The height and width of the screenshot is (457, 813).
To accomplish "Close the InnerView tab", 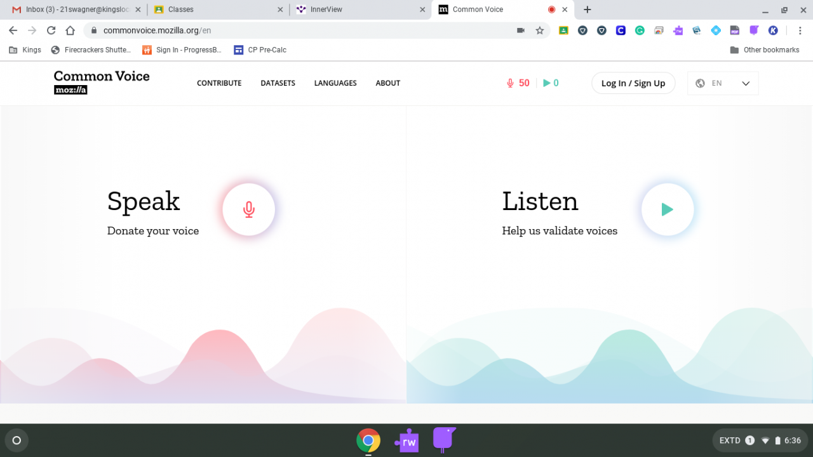I will [x=422, y=10].
